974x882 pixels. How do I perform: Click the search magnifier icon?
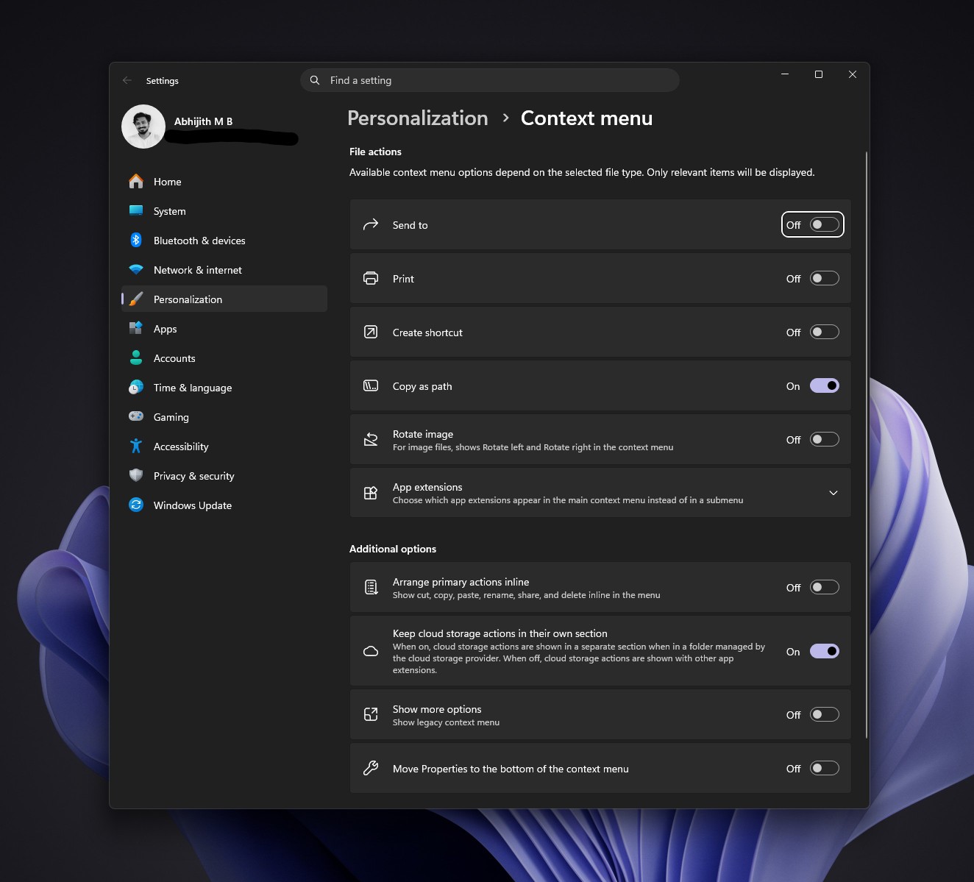click(x=315, y=80)
